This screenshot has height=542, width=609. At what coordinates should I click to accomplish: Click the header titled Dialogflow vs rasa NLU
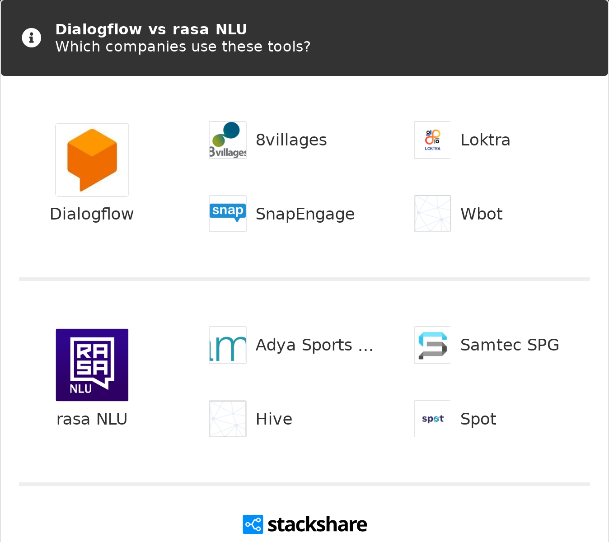[151, 29]
